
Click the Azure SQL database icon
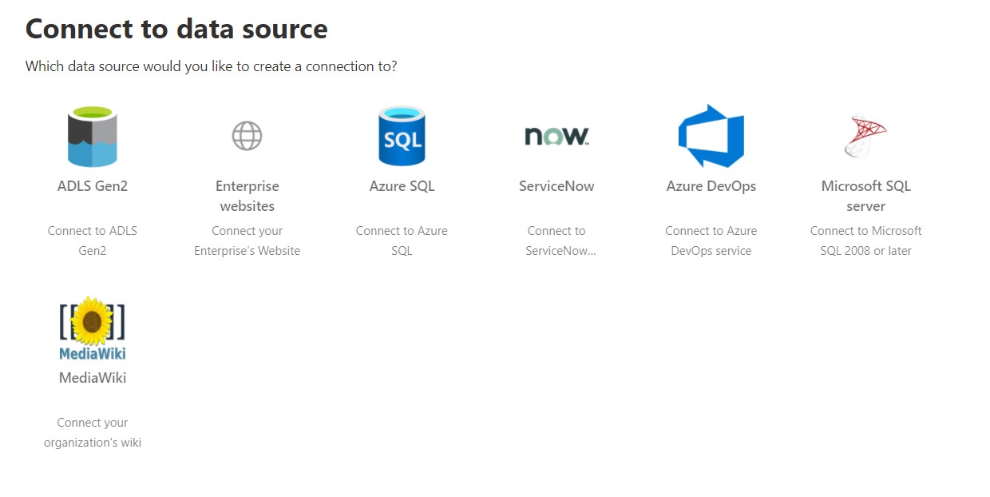point(402,136)
